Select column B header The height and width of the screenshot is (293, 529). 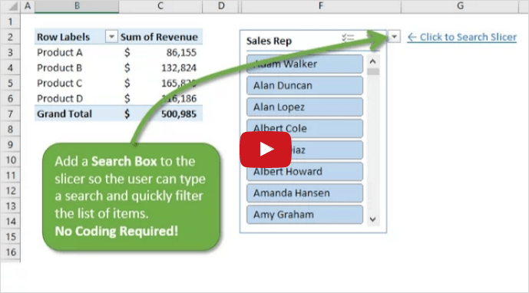pyautogui.click(x=77, y=6)
